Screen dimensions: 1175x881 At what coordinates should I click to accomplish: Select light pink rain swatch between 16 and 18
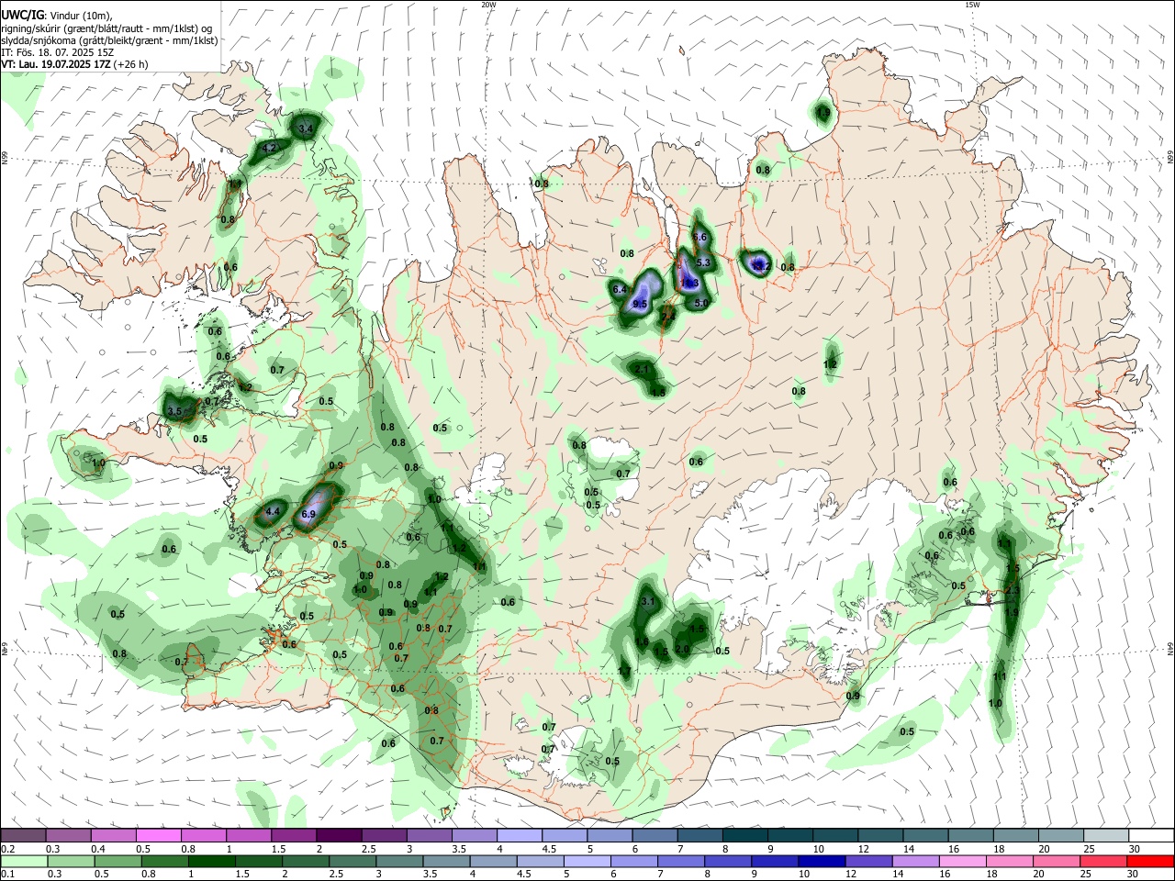point(963,862)
